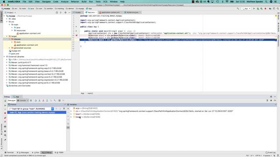Collapse the target folder in project tree
Viewport: 280px width, 157px height.
click(7, 36)
